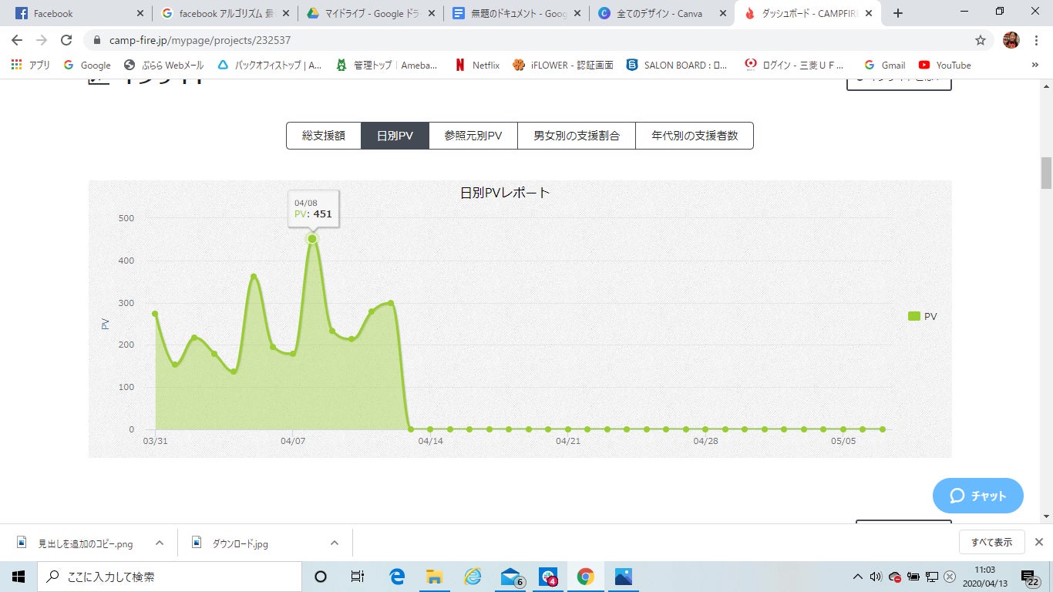Expand options for 見出しを追加のコピー.png download
The image size is (1053, 592).
coord(160,543)
